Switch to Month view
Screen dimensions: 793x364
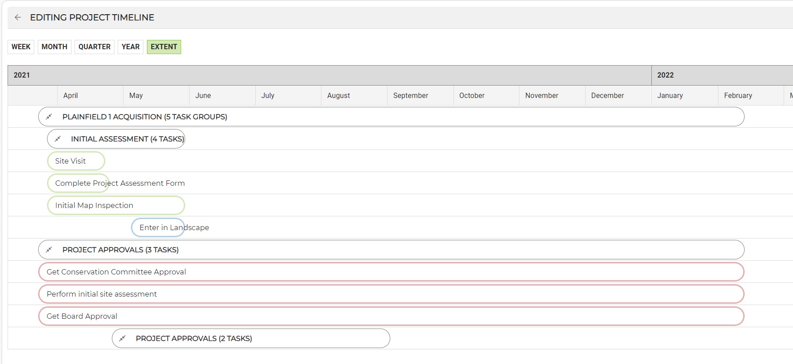click(54, 47)
